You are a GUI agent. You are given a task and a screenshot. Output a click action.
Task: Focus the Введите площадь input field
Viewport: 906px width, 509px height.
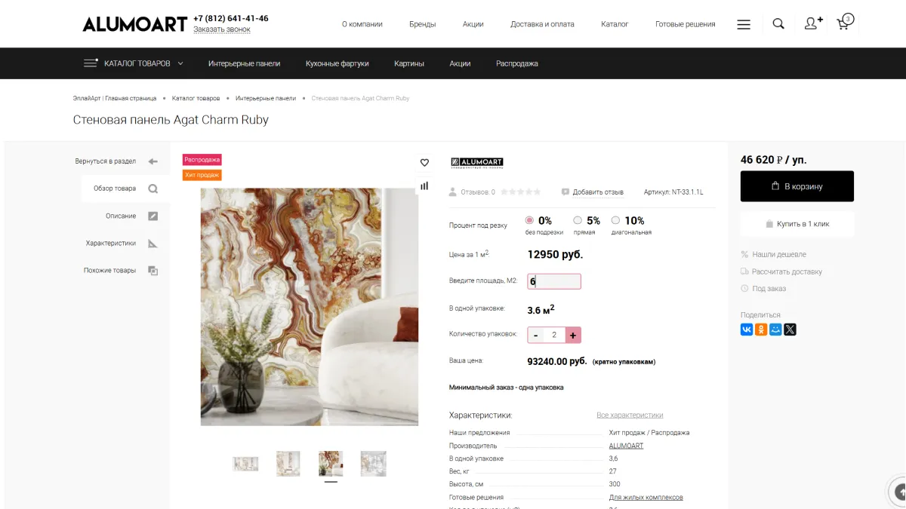[554, 281]
